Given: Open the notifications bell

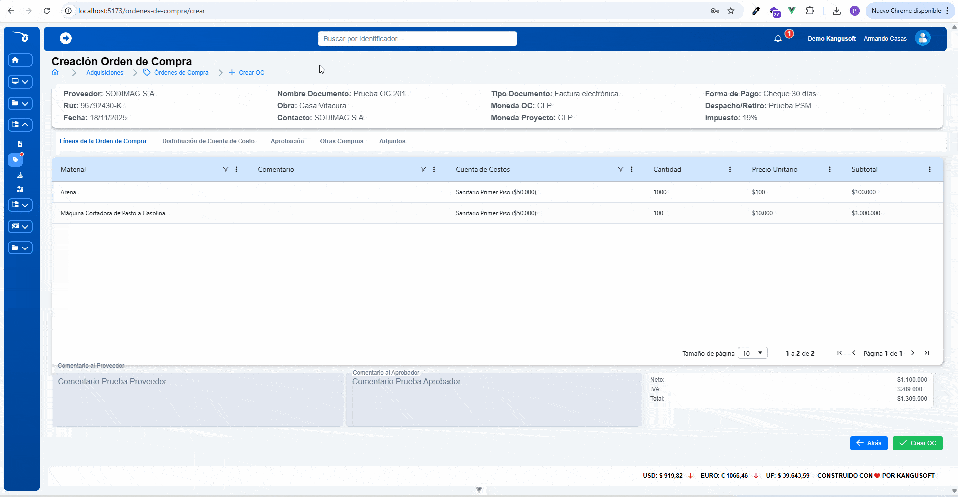Looking at the screenshot, I should [x=778, y=39].
